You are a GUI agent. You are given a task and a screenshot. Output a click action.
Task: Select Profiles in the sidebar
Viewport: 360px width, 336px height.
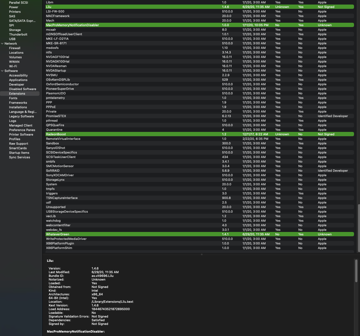click(x=15, y=139)
